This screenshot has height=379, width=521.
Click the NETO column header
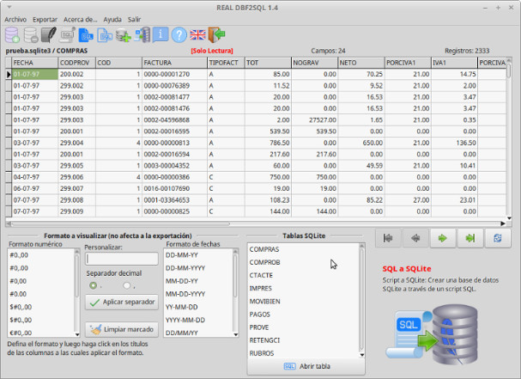click(x=361, y=63)
